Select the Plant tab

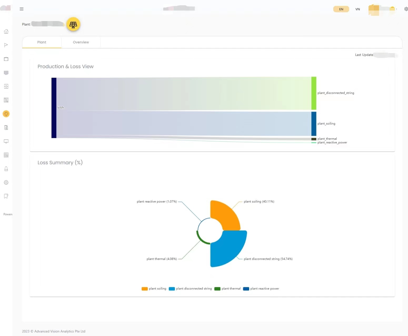(42, 42)
